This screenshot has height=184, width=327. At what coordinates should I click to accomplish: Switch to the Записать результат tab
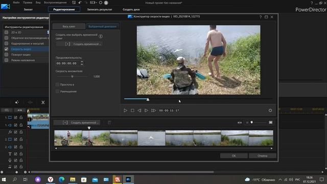coord(100,9)
